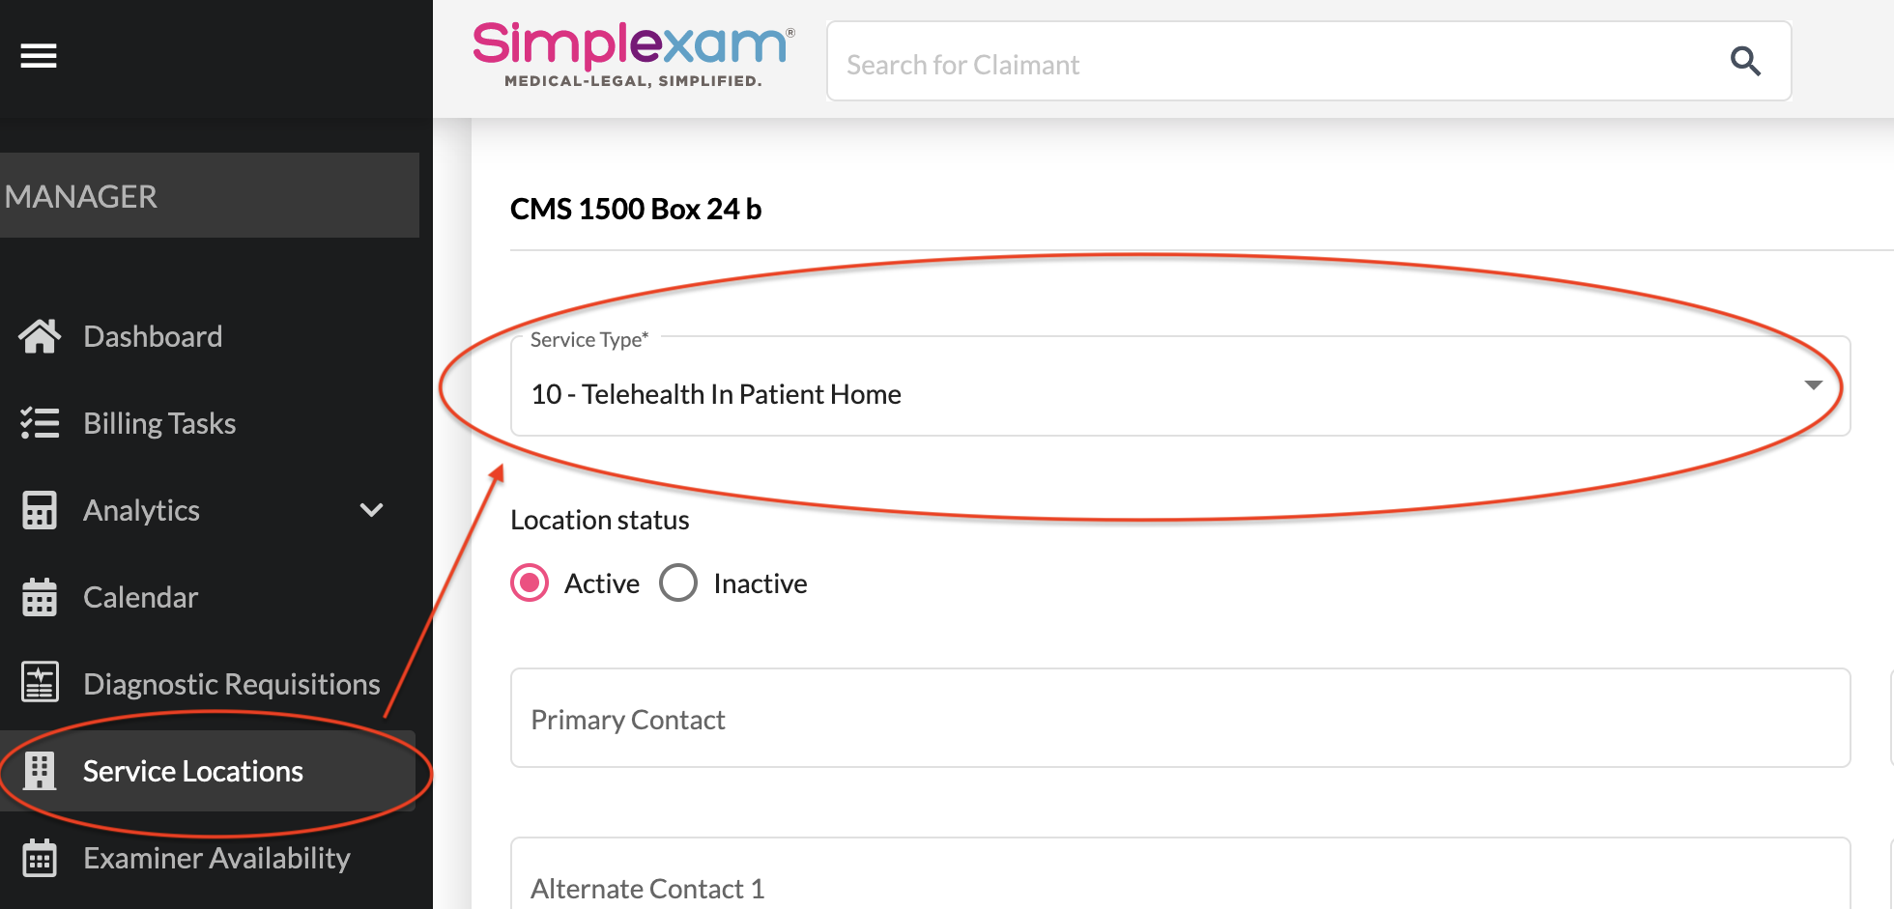
Task: Click the Examiner Availability calendar icon
Action: 40,857
